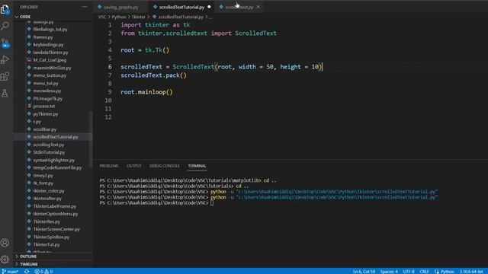488x274 pixels.
Task: Open process.txt in explorer
Action: tap(44, 106)
